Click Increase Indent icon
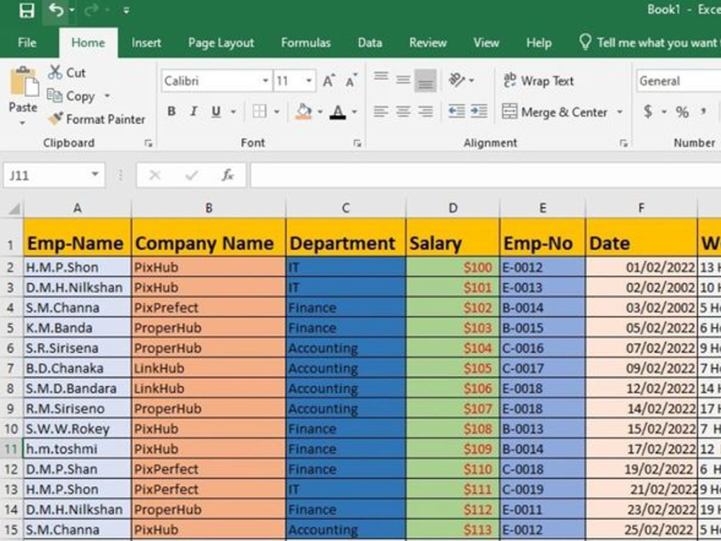The image size is (721, 541). pos(479,111)
